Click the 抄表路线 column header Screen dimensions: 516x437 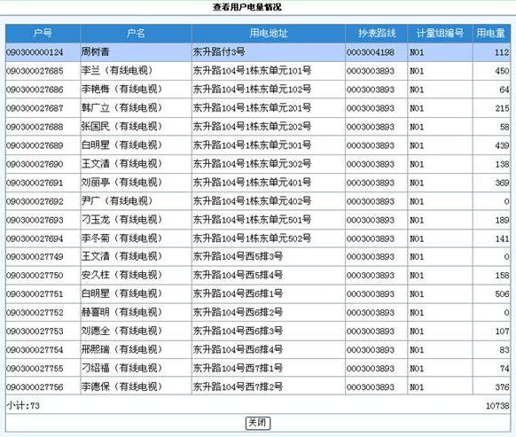pyautogui.click(x=377, y=33)
